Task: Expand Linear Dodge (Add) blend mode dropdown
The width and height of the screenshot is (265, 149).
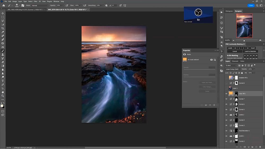Action: pyautogui.click(x=233, y=69)
